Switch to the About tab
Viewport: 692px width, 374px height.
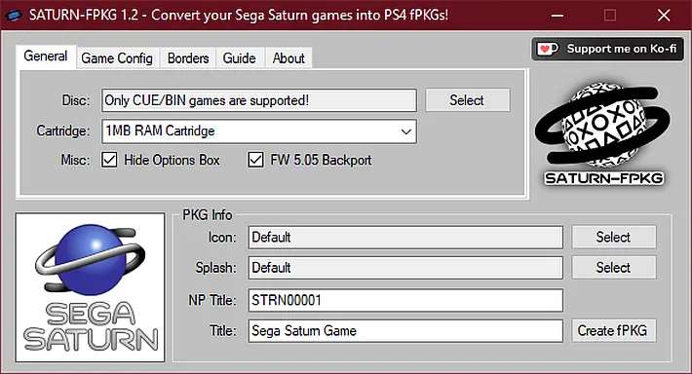point(288,58)
